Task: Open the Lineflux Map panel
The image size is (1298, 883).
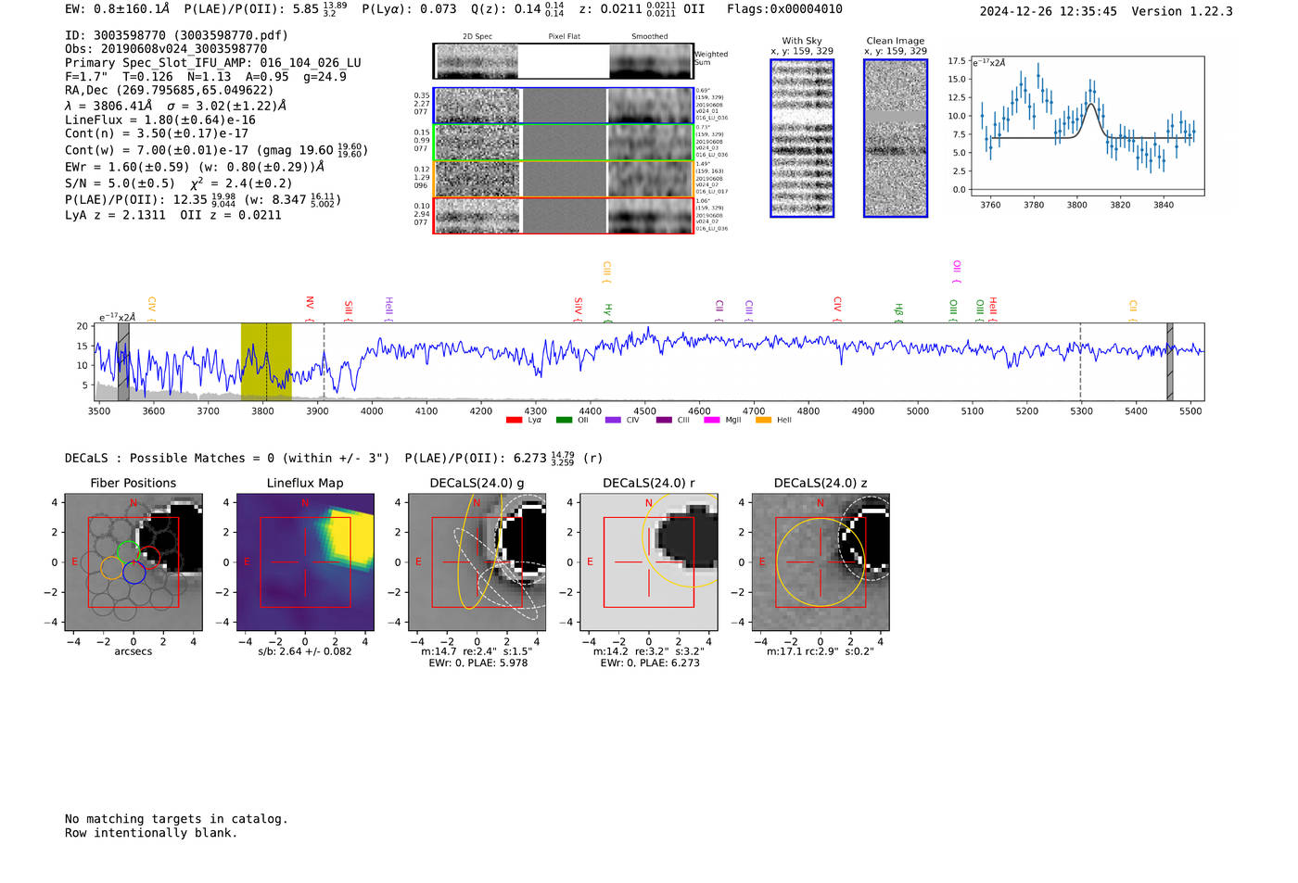Action: [305, 562]
